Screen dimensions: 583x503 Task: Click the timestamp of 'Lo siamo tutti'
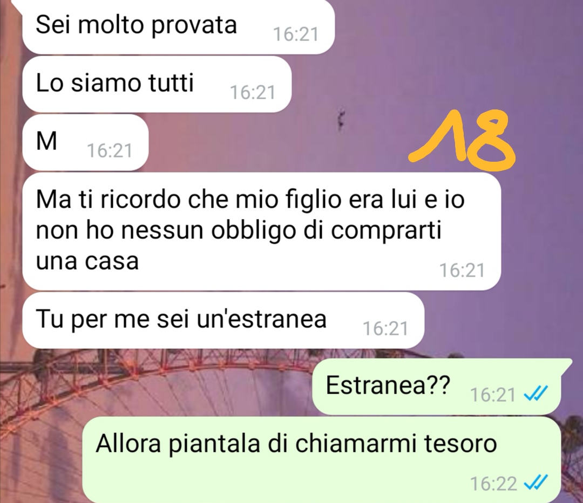(253, 92)
